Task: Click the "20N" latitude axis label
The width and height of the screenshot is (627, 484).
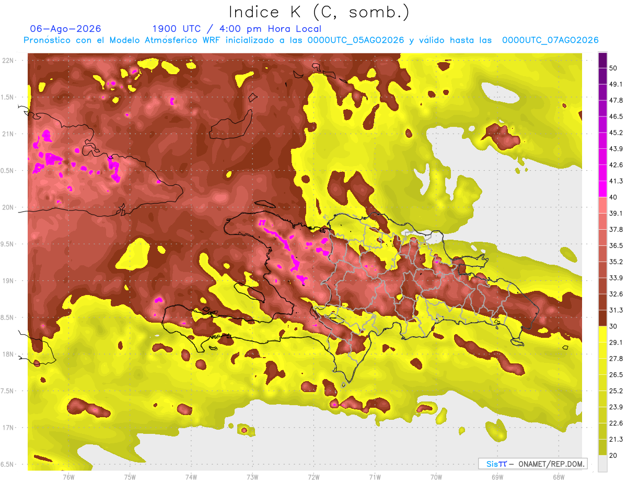Action: tap(7, 207)
